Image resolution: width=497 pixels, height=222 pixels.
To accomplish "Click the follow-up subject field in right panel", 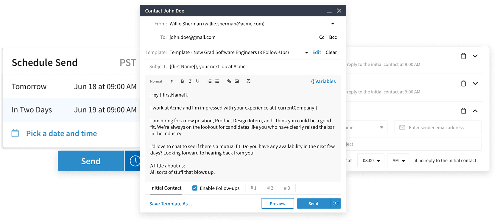I will click(414, 144).
